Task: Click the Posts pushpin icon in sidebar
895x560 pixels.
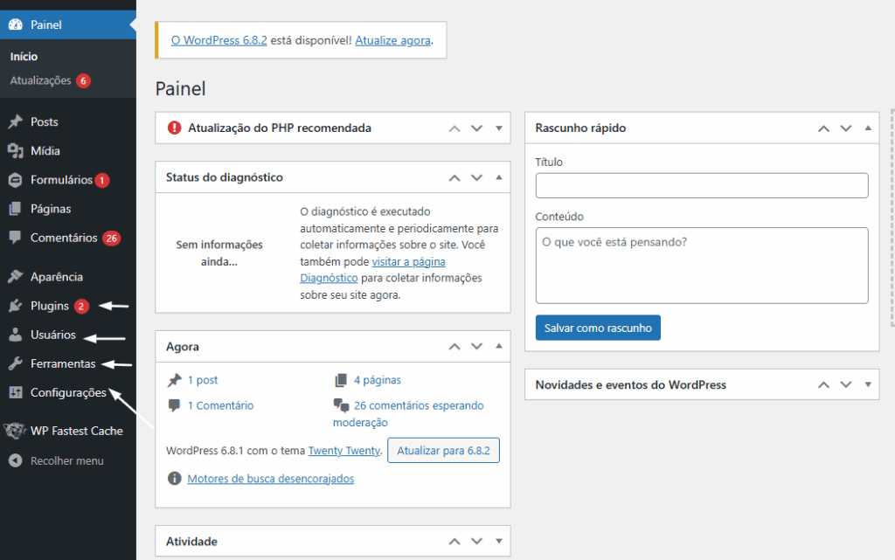Action: coord(15,122)
